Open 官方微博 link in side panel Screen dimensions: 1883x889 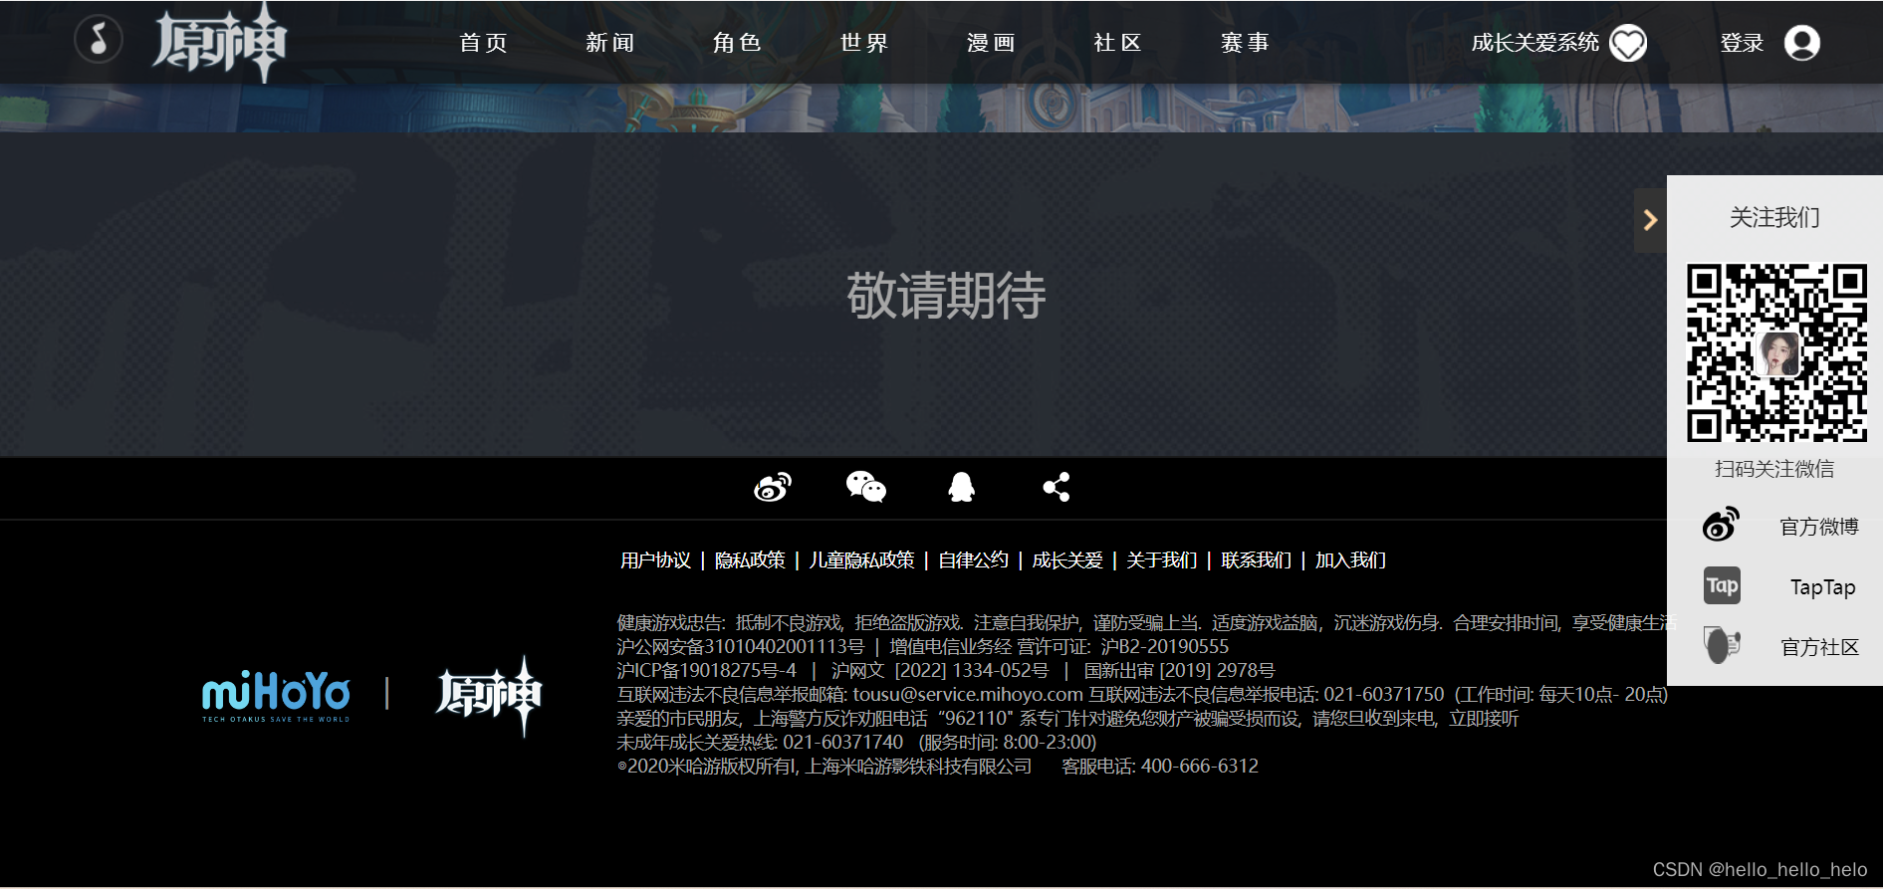1819,527
